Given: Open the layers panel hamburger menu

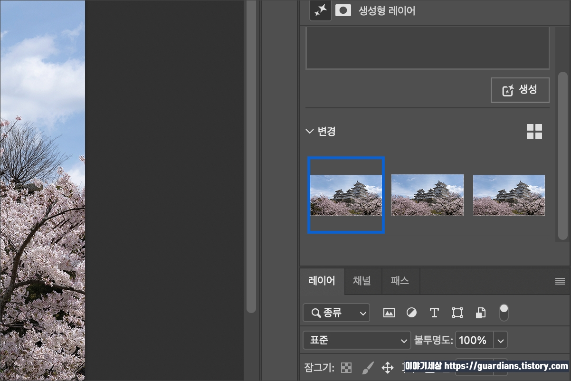Looking at the screenshot, I should 560,281.
